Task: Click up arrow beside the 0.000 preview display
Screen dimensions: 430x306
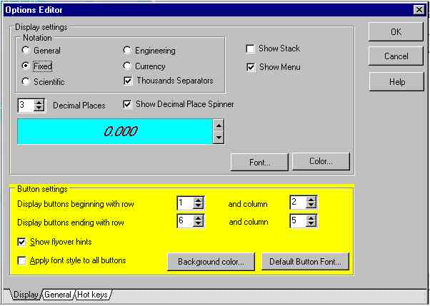Action: (x=219, y=126)
